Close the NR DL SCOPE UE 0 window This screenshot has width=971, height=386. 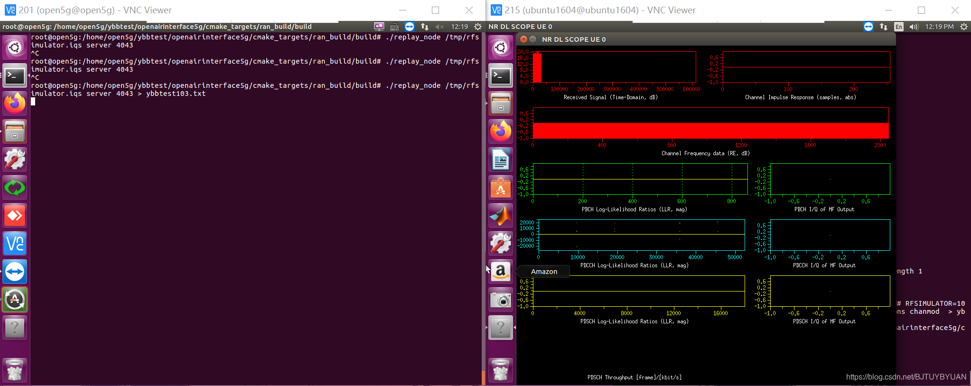pyautogui.click(x=523, y=39)
